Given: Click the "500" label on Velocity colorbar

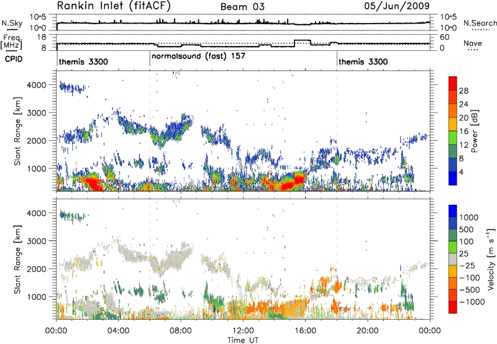Looking at the screenshot, I should coord(467,229).
